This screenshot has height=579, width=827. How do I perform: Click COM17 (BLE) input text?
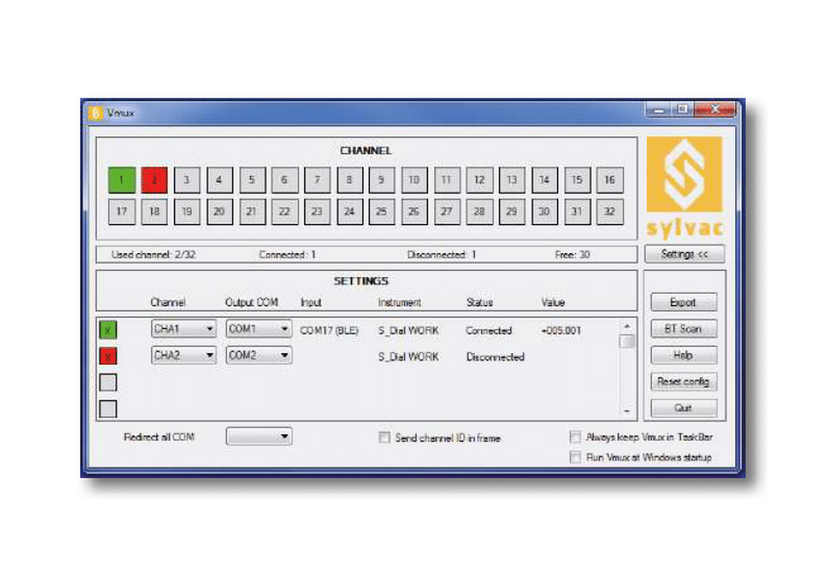(x=329, y=331)
